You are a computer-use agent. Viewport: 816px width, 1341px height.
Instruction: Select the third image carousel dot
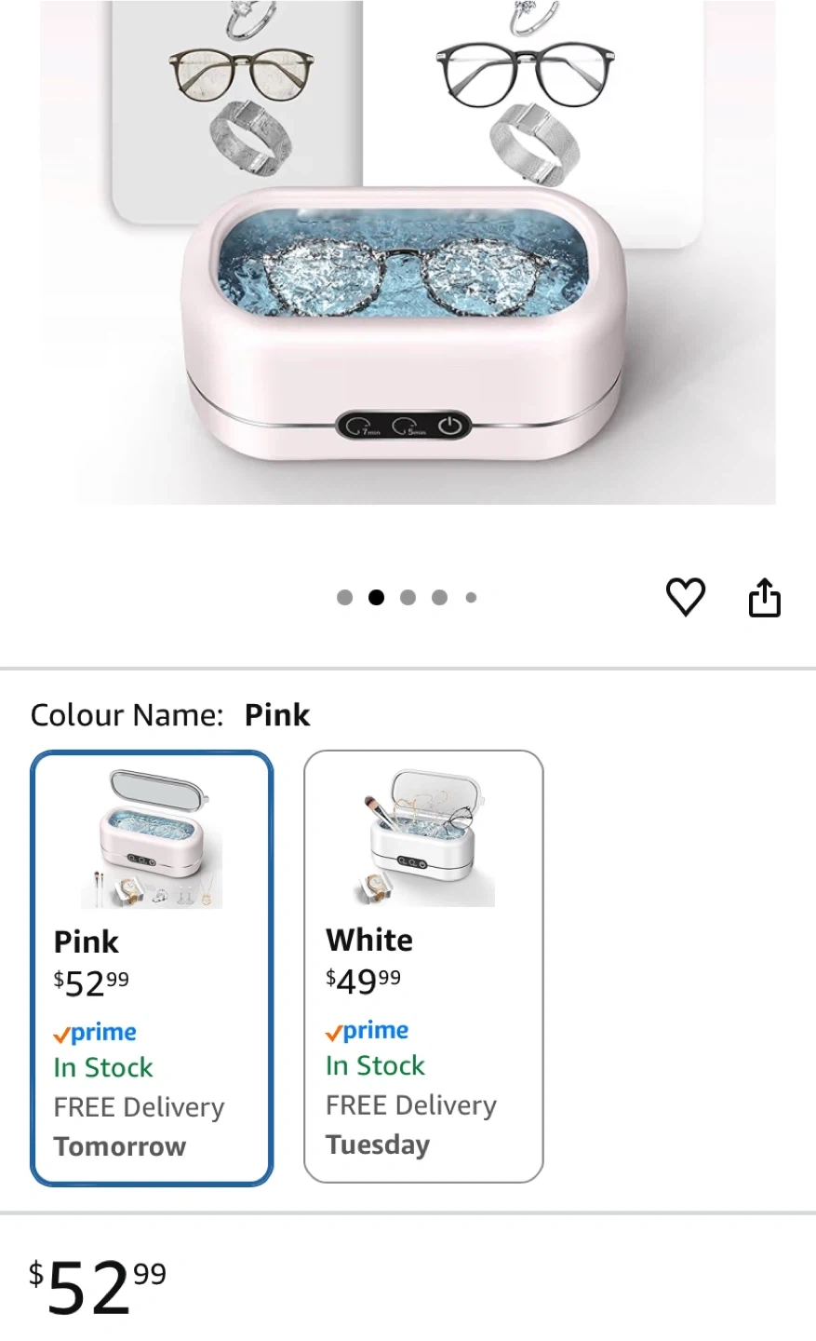point(408,598)
